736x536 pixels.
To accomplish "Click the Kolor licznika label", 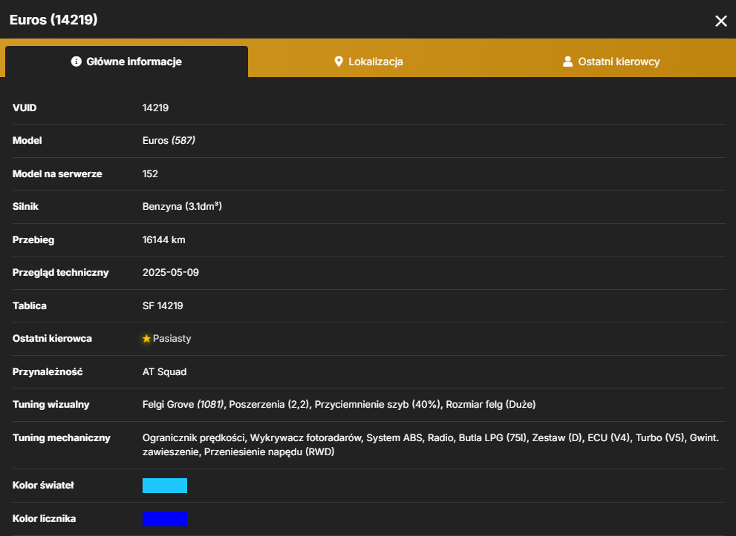I will click(x=44, y=519).
